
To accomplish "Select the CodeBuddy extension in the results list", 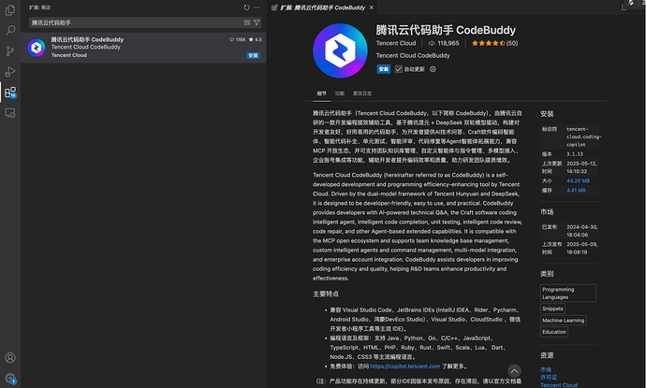I will 143,48.
